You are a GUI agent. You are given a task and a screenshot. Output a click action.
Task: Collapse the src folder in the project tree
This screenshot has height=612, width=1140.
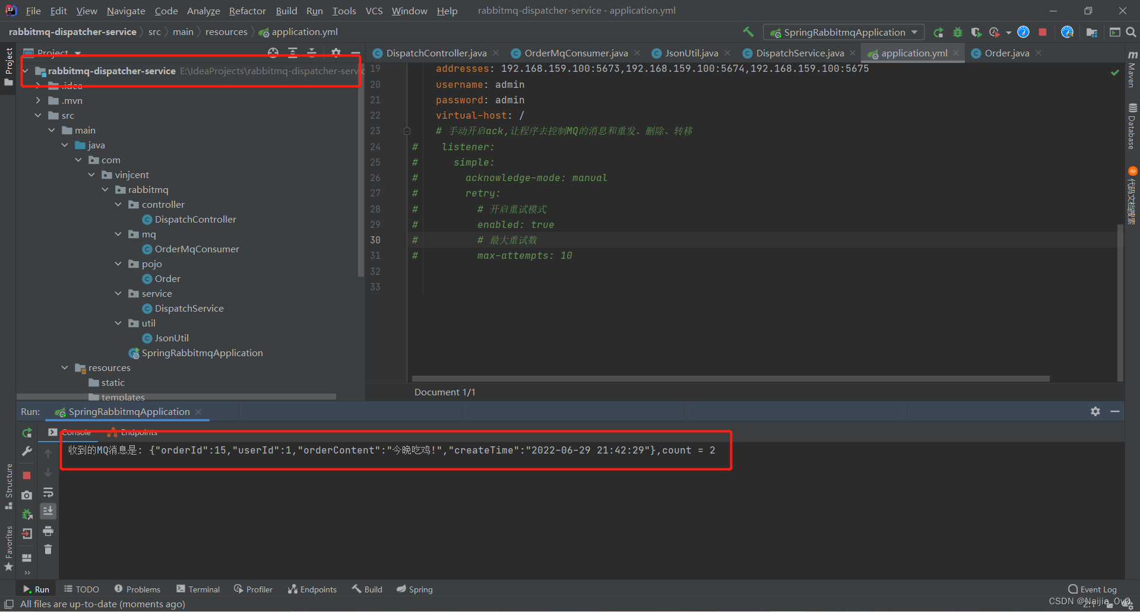(38, 115)
